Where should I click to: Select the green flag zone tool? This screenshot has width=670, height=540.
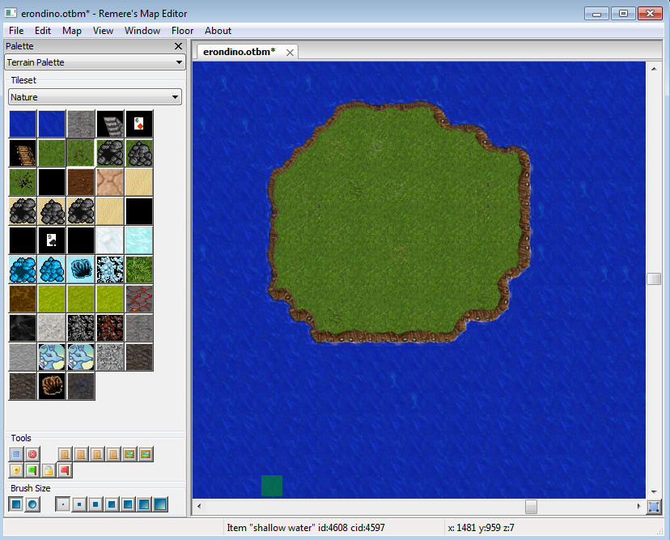pyautogui.click(x=32, y=470)
